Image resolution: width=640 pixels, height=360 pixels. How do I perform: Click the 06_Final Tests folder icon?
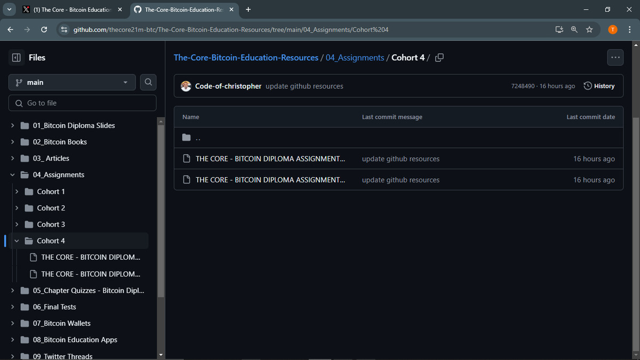[25, 307]
